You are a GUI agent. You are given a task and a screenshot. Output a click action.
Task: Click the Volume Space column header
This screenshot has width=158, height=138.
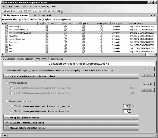(101, 23)
